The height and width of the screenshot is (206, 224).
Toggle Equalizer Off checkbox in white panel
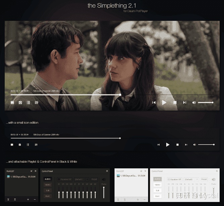[174, 179]
